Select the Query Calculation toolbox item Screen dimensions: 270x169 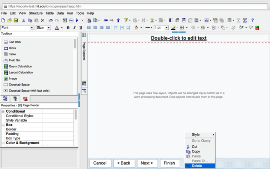point(20,66)
